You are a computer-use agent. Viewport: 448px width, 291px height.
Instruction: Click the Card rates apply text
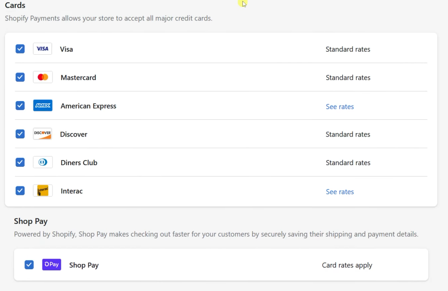(x=347, y=265)
